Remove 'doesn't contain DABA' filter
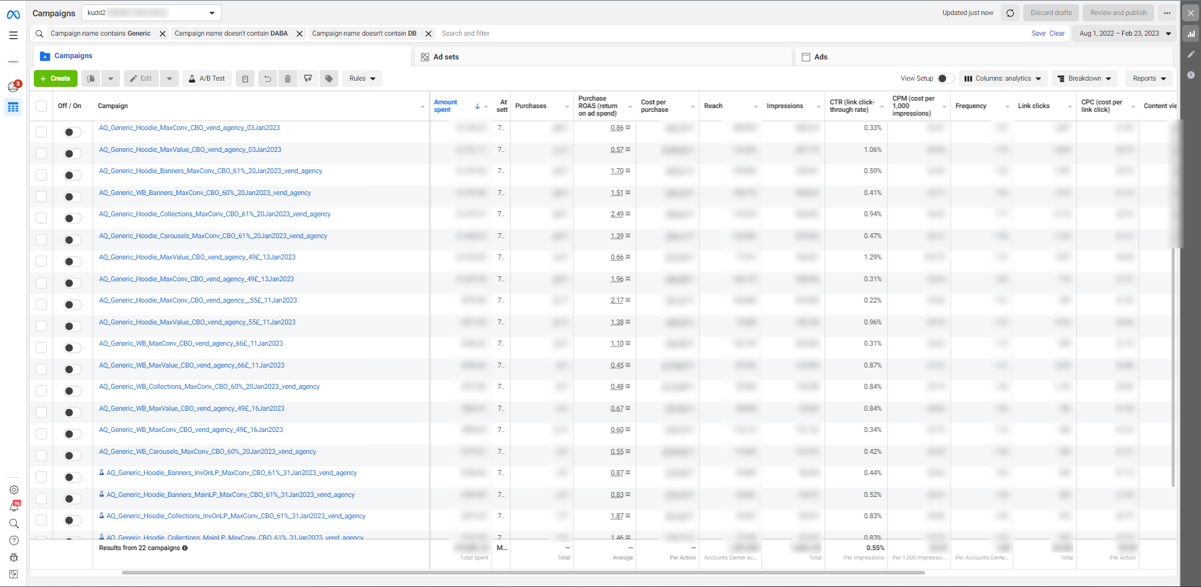The image size is (1201, 587). click(x=300, y=34)
